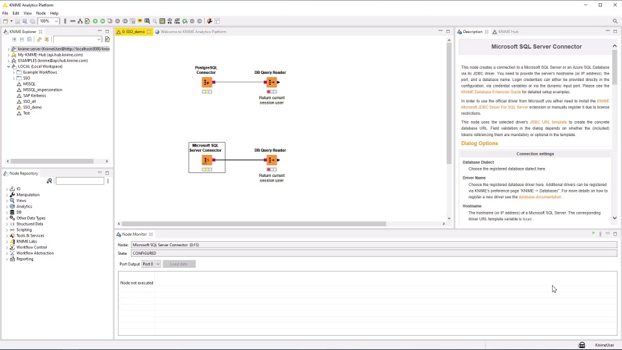The height and width of the screenshot is (350, 622).
Task: Expand the knime-server mount point
Action: pos(8,49)
